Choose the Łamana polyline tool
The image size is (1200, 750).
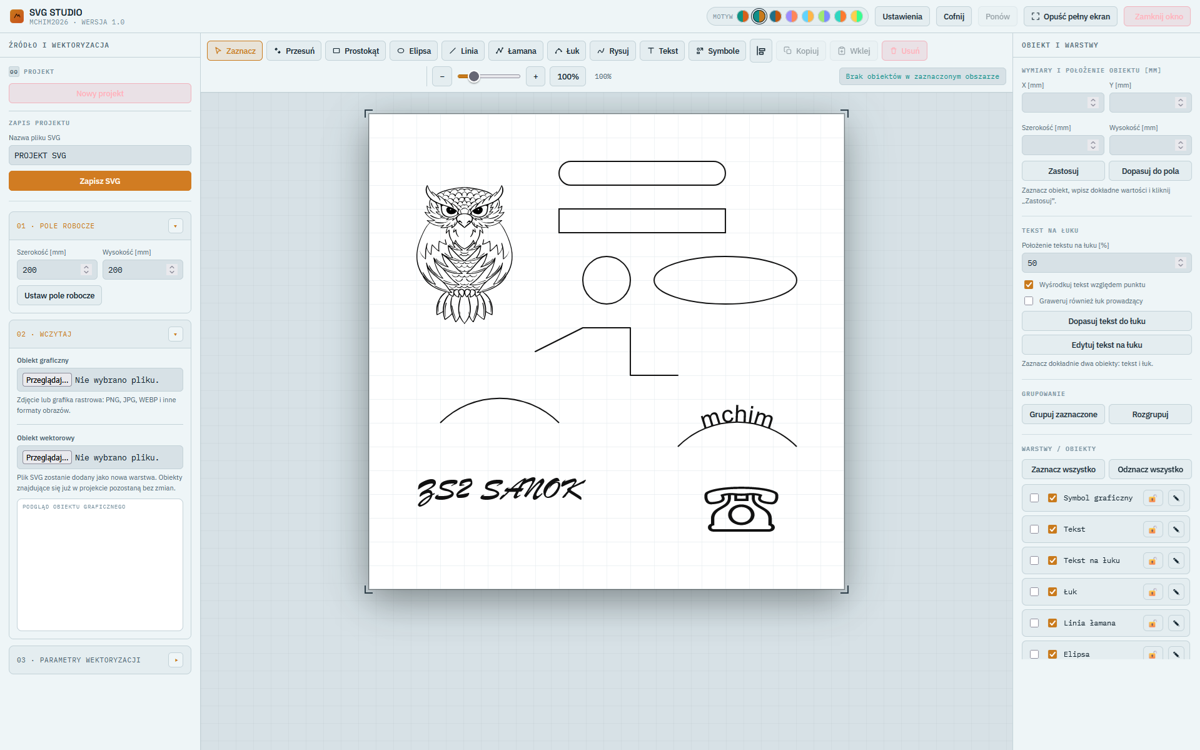515,51
